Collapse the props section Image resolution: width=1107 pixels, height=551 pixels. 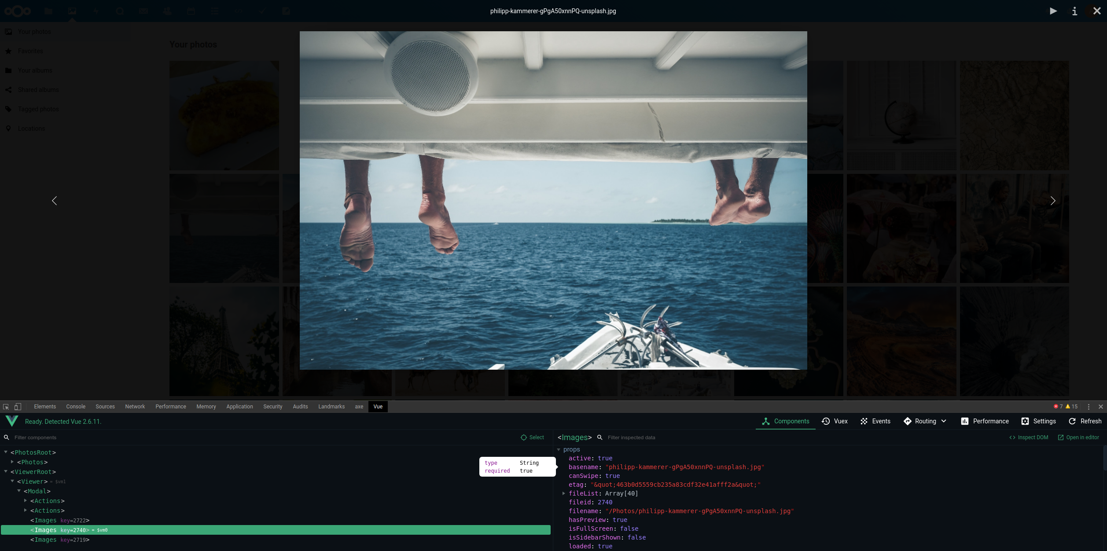[559, 449]
